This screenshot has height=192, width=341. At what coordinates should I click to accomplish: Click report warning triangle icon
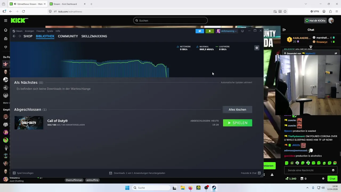click(272, 175)
